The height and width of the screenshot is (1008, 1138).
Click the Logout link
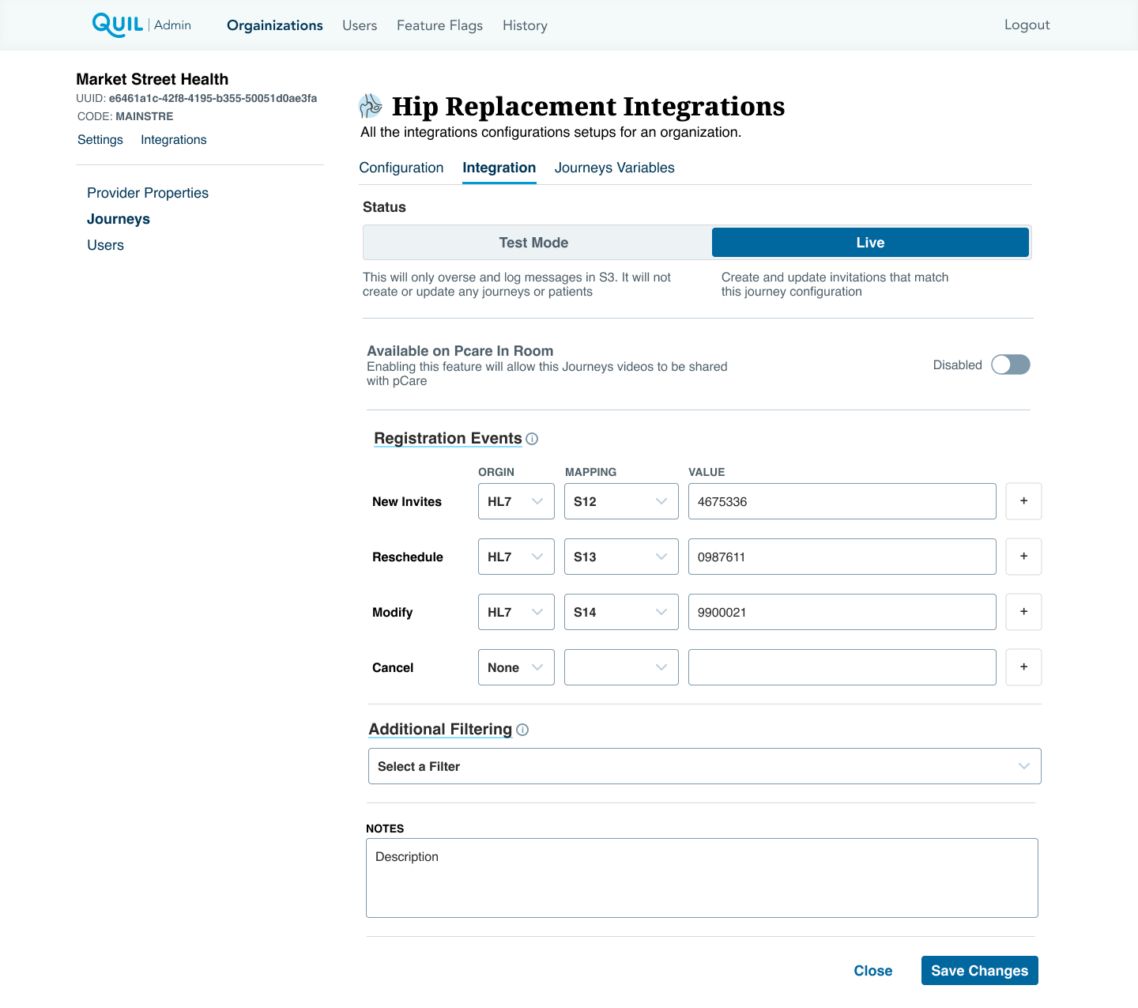coord(1027,25)
